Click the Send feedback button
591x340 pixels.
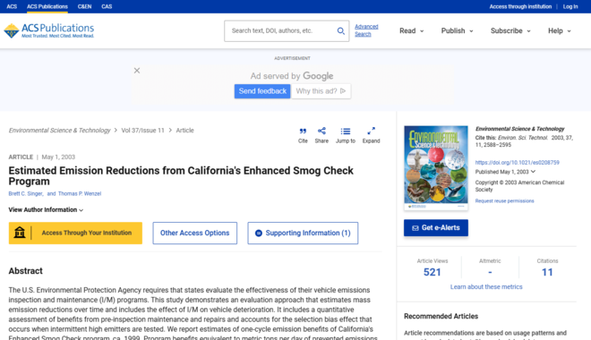(x=262, y=91)
